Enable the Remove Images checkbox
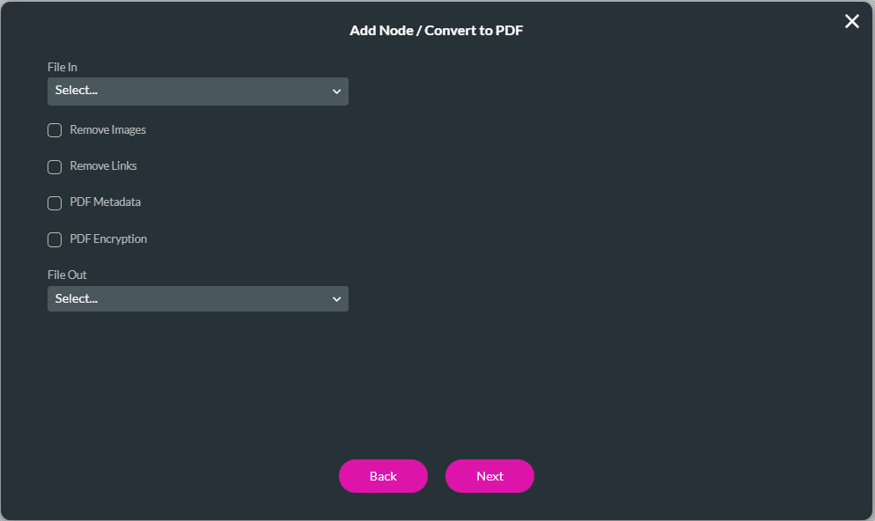The image size is (875, 521). [x=55, y=130]
